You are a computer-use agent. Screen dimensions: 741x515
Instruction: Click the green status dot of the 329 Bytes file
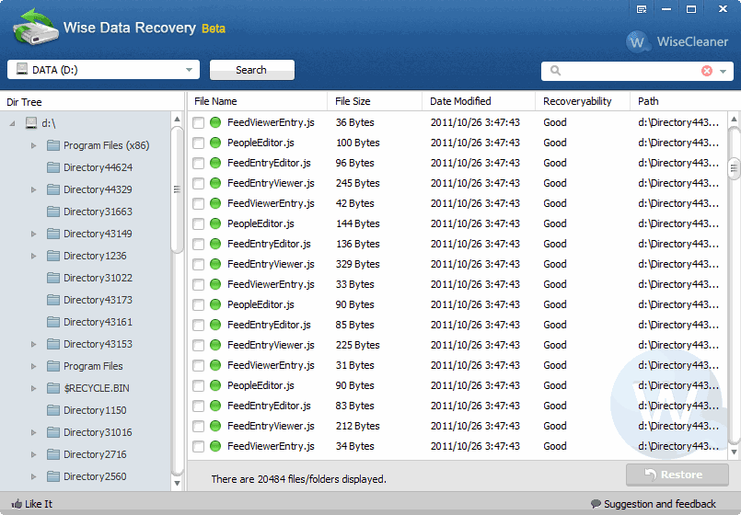[x=215, y=264]
